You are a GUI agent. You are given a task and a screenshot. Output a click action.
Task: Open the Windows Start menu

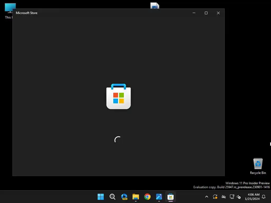pos(101,197)
